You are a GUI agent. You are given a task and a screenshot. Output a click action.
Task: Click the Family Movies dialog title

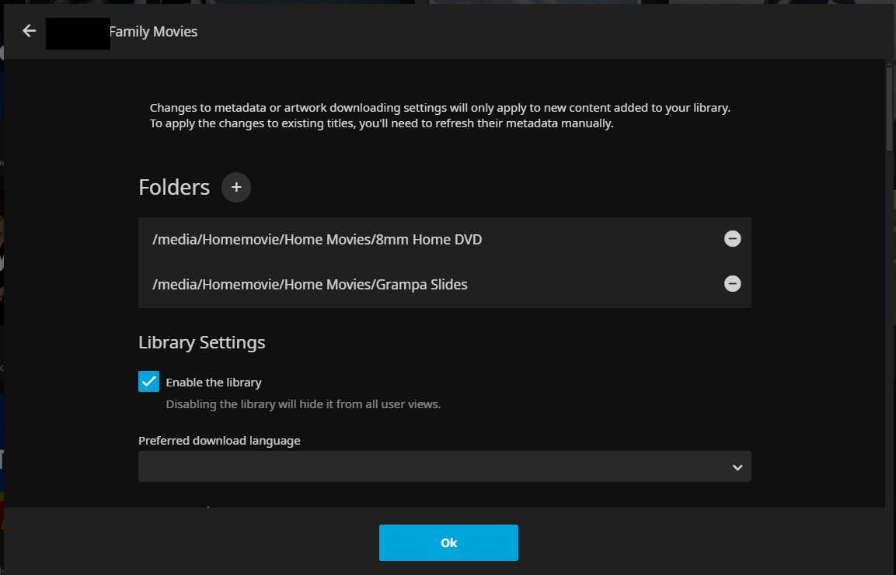tap(153, 32)
